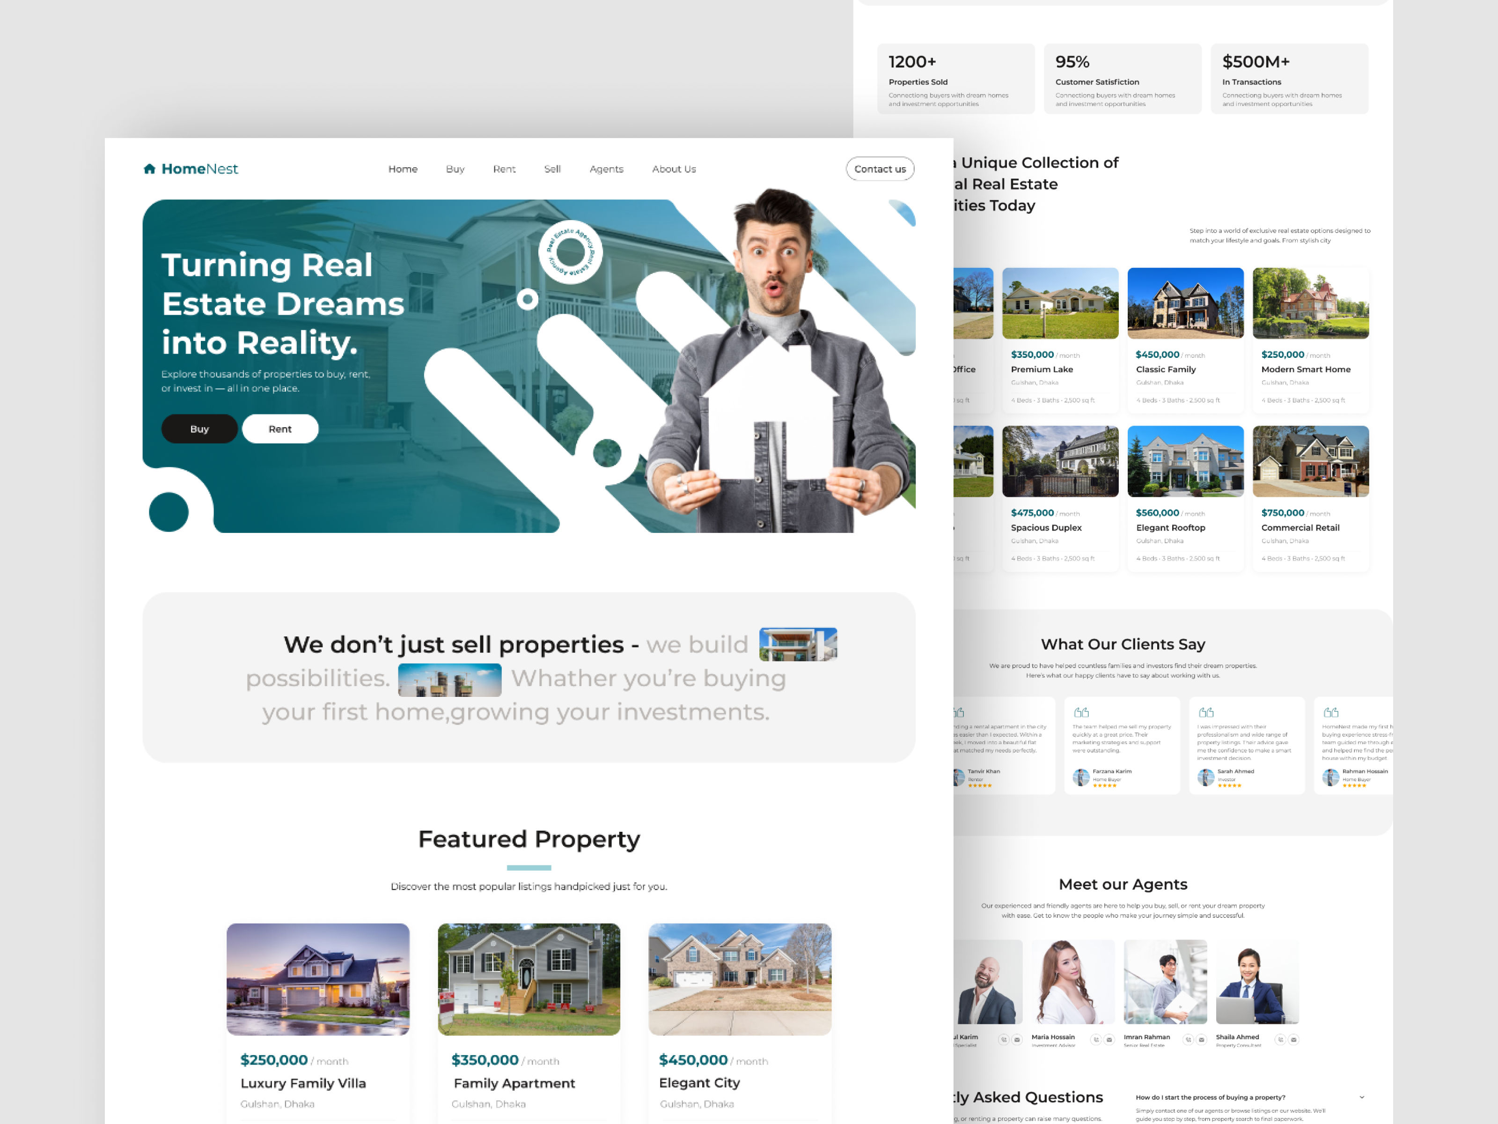The height and width of the screenshot is (1124, 1498).
Task: Open the Luxury Family Villa listing title
Action: pyautogui.click(x=303, y=1083)
